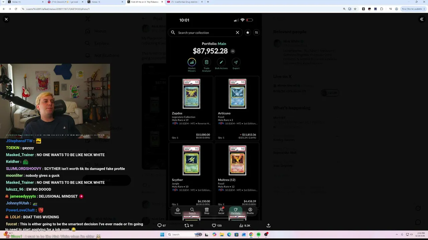Click the fuucat chat message
The image size is (428, 240).
74,227
